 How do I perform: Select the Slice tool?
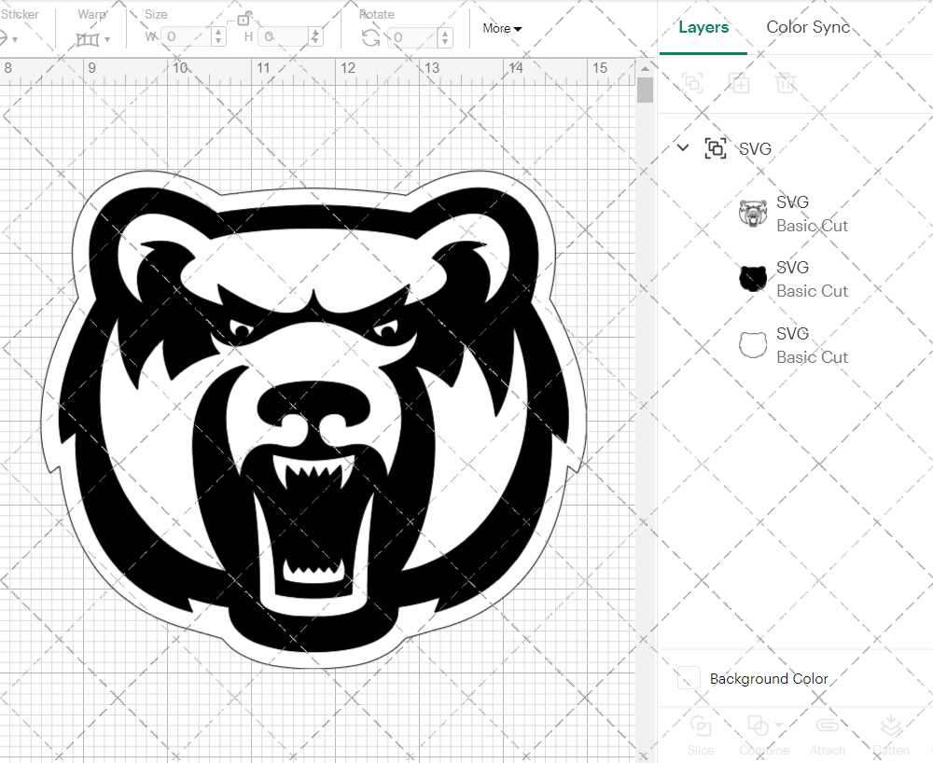pos(701,734)
